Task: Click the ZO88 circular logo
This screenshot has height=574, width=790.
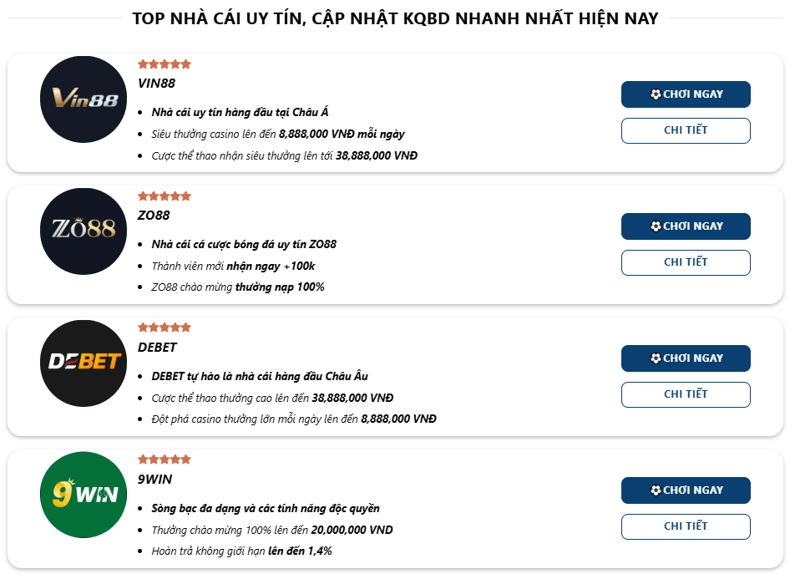Action: (84, 231)
